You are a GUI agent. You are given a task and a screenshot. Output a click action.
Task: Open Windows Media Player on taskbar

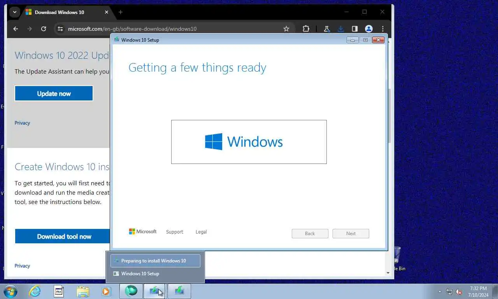pos(106,291)
